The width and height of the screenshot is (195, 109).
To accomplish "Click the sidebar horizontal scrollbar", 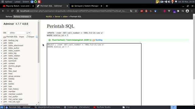I will coord(16,104).
